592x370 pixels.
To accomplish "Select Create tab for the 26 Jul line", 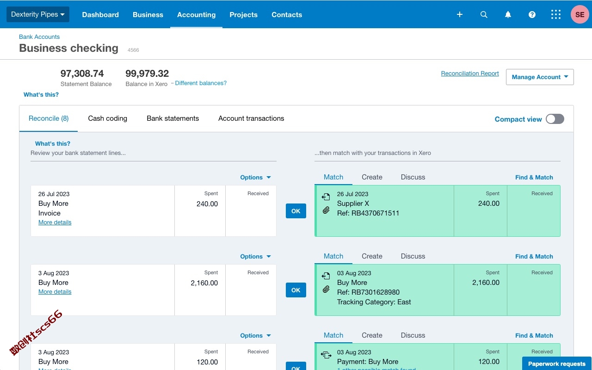I will (x=372, y=177).
